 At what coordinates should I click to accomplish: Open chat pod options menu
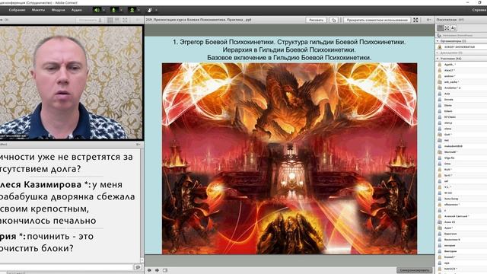[138, 145]
